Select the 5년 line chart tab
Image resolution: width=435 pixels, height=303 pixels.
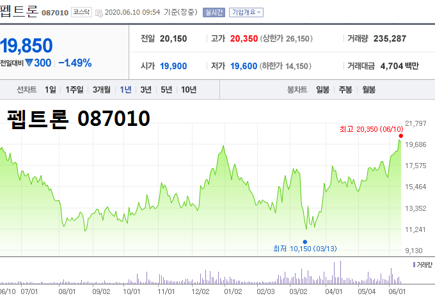tap(166, 89)
